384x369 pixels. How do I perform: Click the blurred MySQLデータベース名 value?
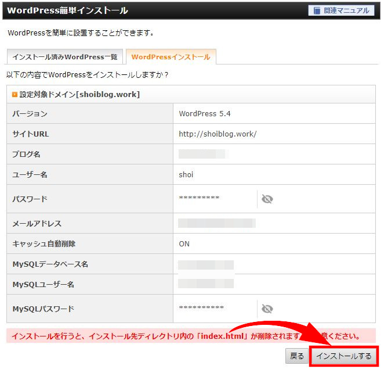pos(206,265)
